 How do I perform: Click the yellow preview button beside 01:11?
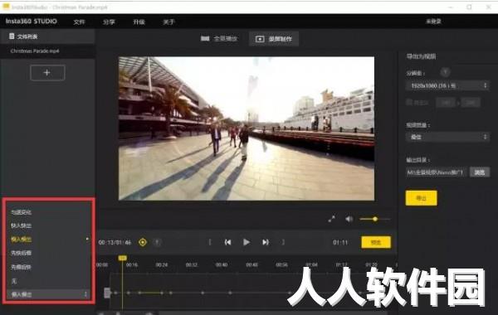pyautogui.click(x=376, y=242)
